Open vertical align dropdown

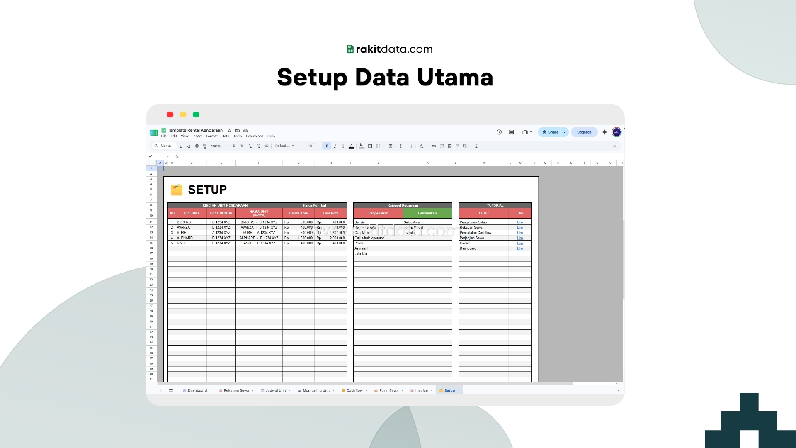pos(403,146)
